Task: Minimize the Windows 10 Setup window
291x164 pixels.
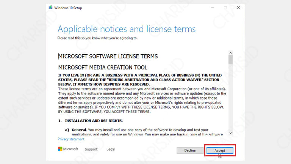Action: tap(213, 8)
